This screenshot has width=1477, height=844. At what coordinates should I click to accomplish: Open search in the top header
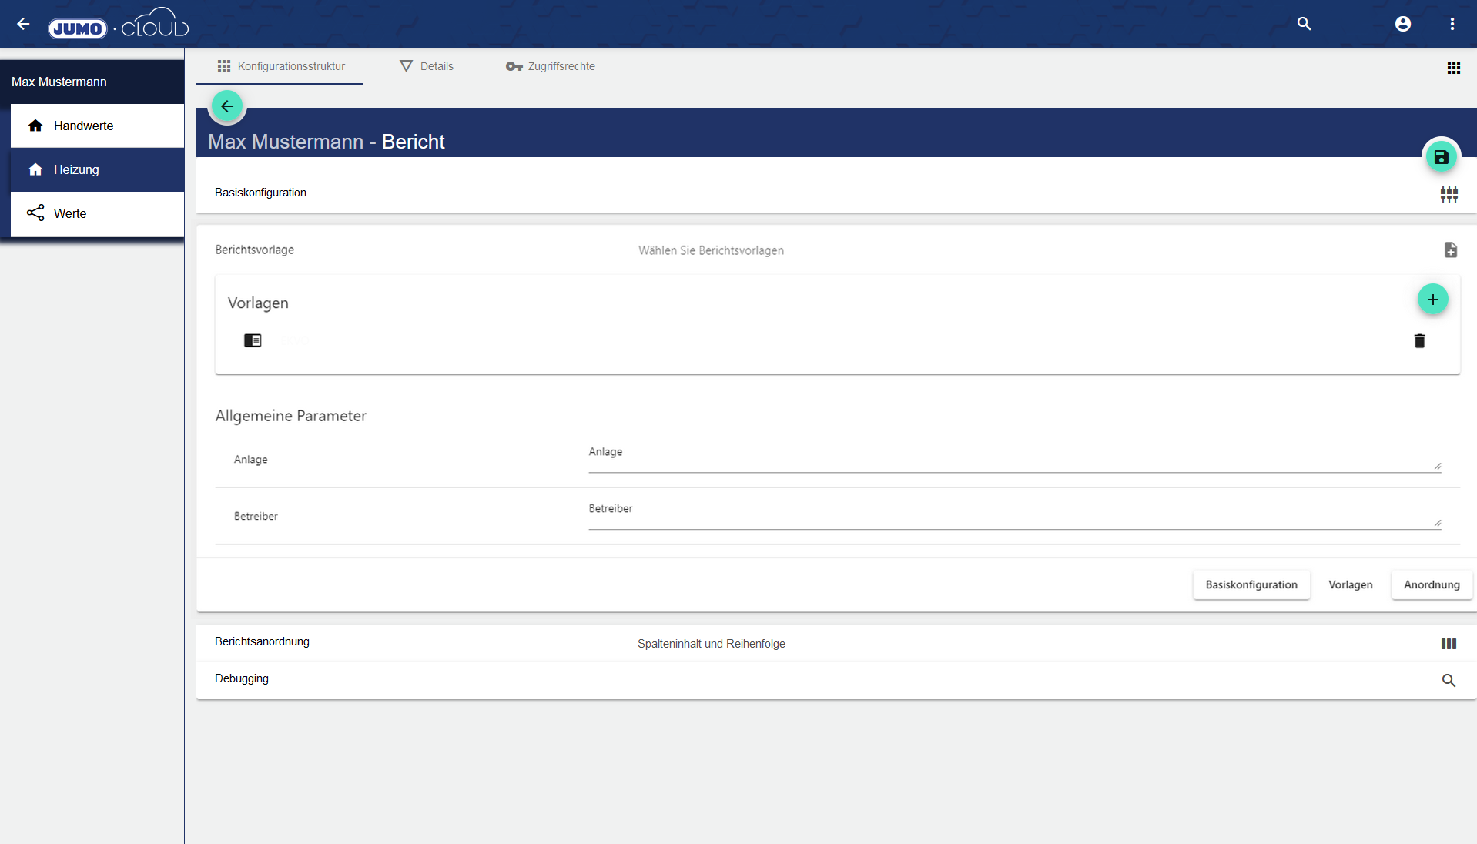tap(1304, 24)
